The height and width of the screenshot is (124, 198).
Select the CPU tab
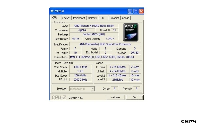click(55, 18)
